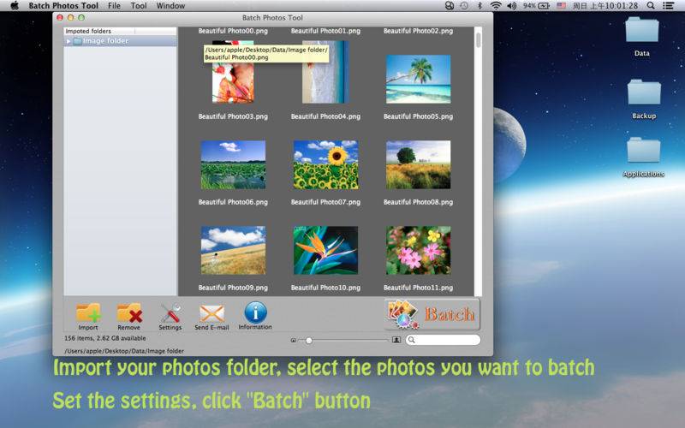The width and height of the screenshot is (685, 428).
Task: Click the large thumbnail size icon
Action: point(396,340)
